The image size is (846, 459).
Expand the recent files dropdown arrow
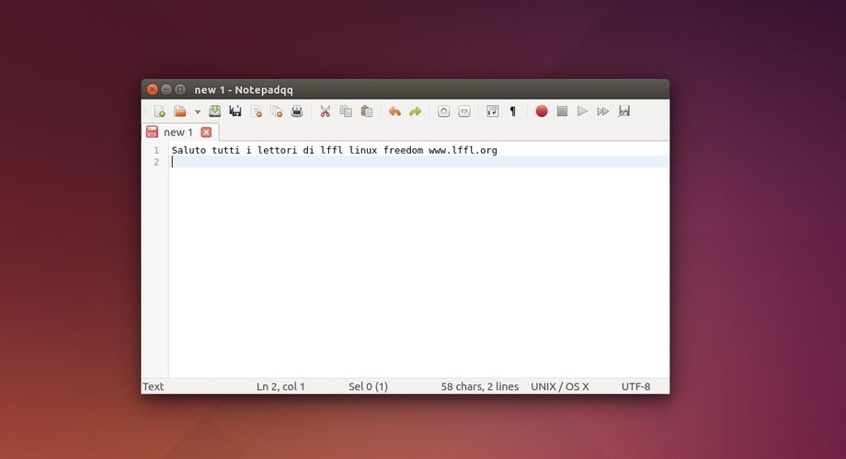197,112
